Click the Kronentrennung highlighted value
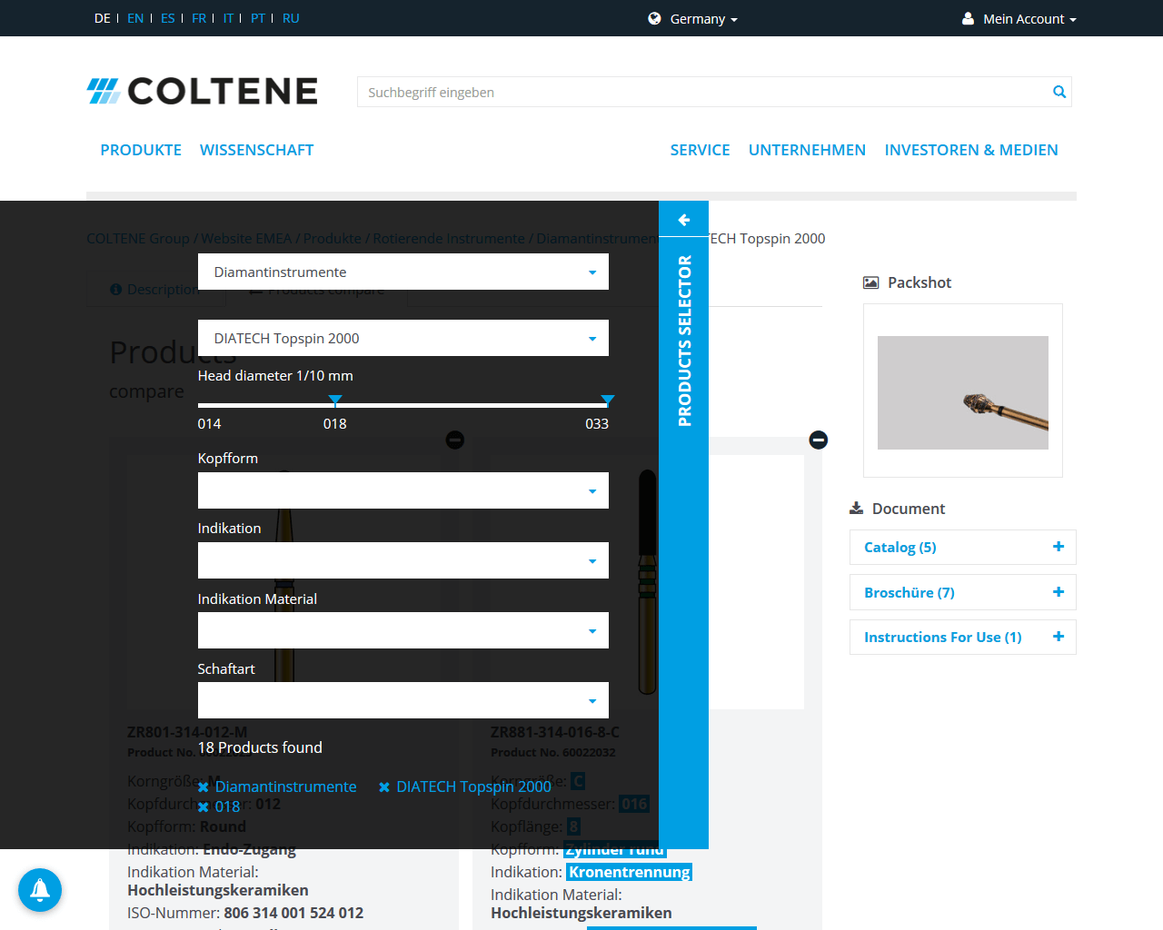1163x930 pixels. pos(629,872)
